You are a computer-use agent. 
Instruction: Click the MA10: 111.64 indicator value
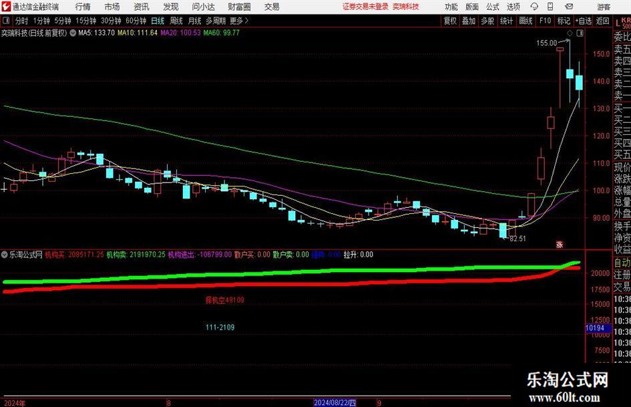click(x=138, y=33)
